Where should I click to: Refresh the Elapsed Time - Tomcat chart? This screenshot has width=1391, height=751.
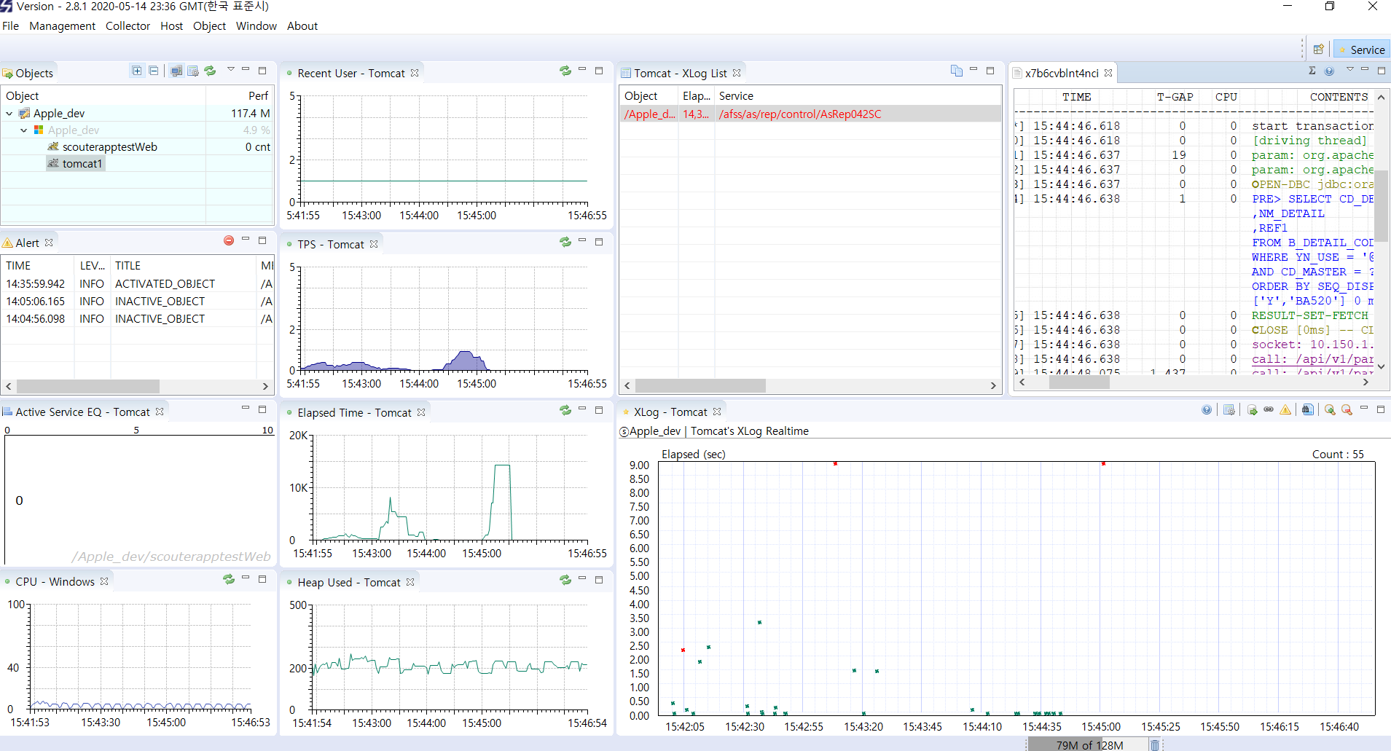[x=565, y=410]
